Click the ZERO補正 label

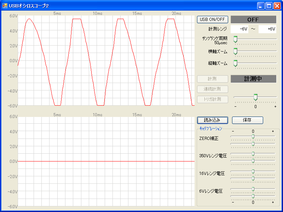209,139
